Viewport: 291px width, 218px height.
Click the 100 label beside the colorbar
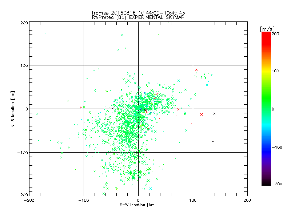coord(275,71)
